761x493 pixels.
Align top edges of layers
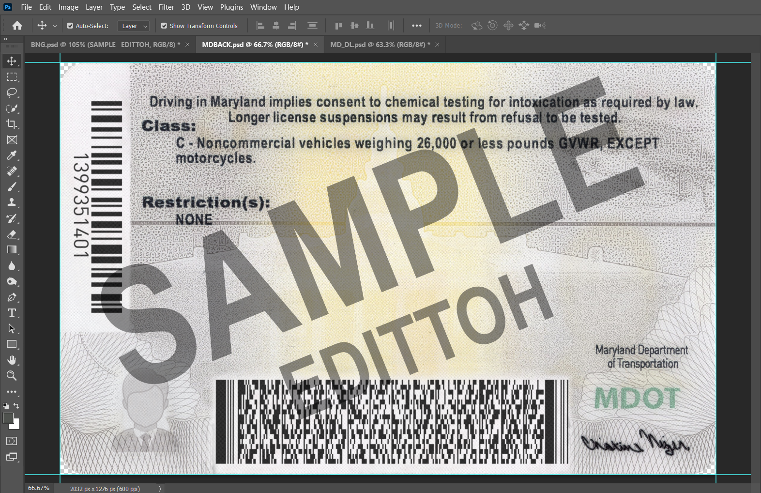[x=338, y=26]
